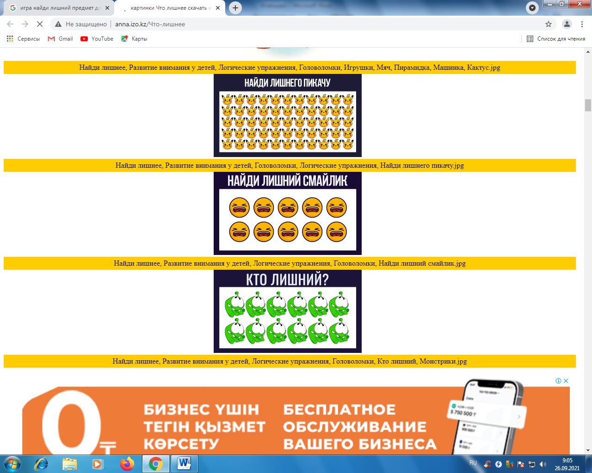The height and width of the screenshot is (473, 592).
Task: Open a new tab with plus button
Action: 235,8
